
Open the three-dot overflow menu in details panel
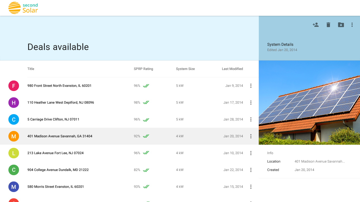coord(352,24)
